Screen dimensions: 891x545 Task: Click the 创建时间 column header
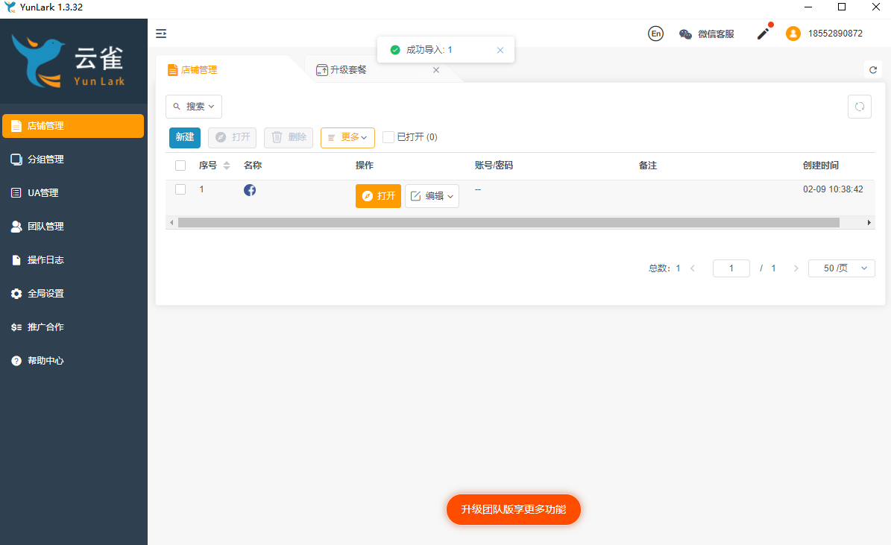pos(820,166)
